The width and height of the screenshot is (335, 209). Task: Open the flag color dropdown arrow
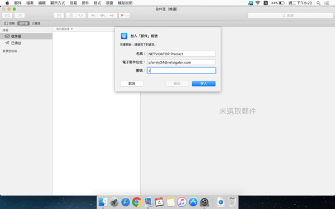pyautogui.click(x=127, y=16)
